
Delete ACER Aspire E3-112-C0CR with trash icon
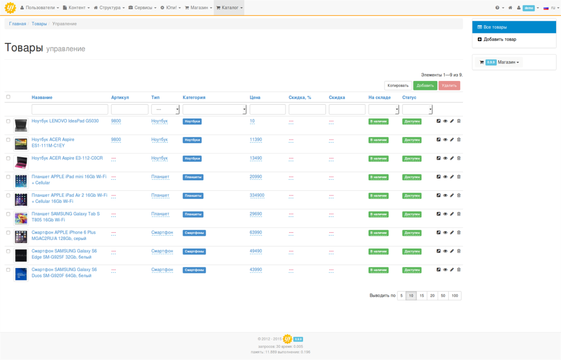pos(459,158)
